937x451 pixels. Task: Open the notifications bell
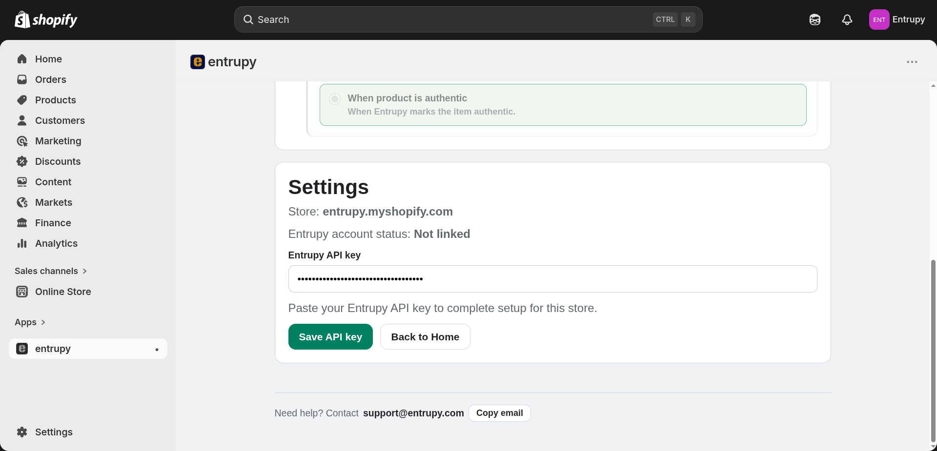click(x=847, y=20)
